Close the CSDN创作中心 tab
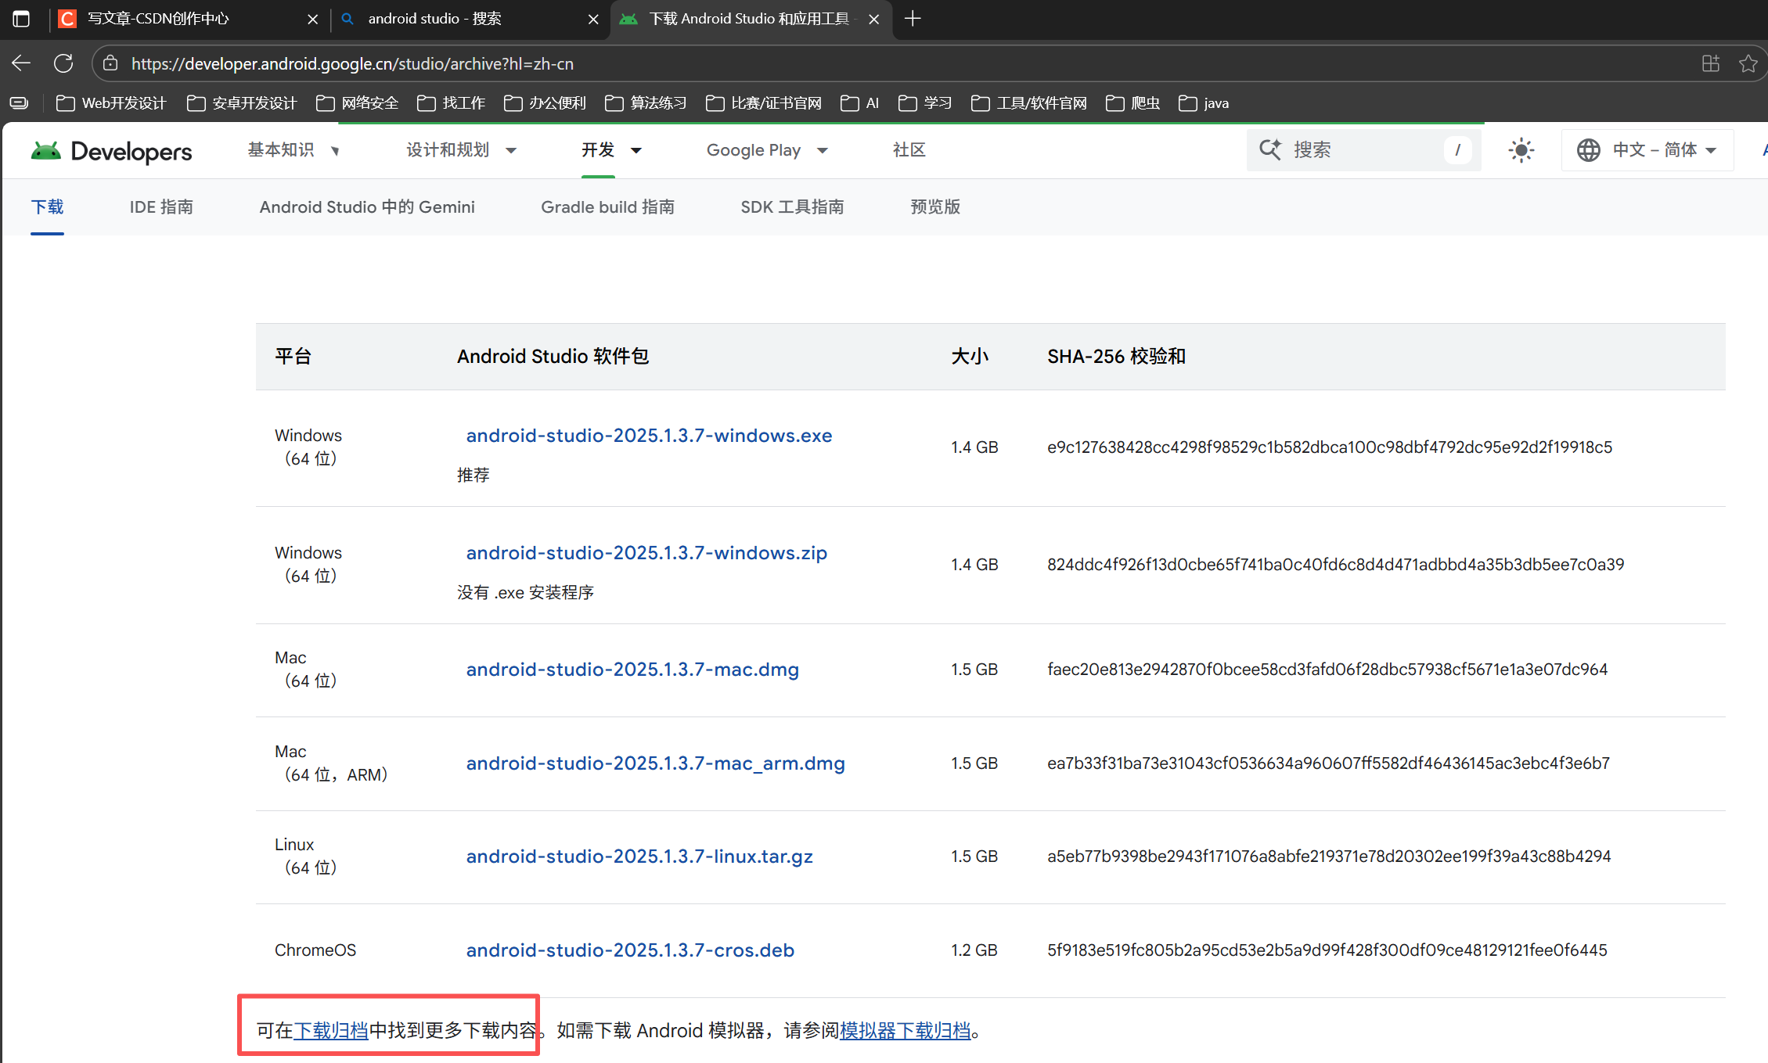The image size is (1768, 1063). click(x=313, y=19)
